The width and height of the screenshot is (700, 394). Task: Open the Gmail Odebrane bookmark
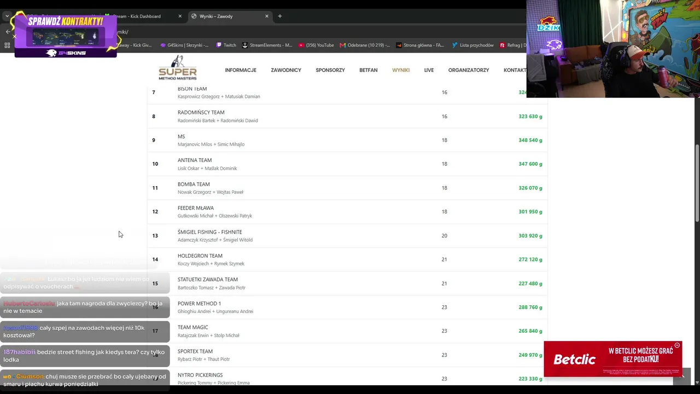365,45
